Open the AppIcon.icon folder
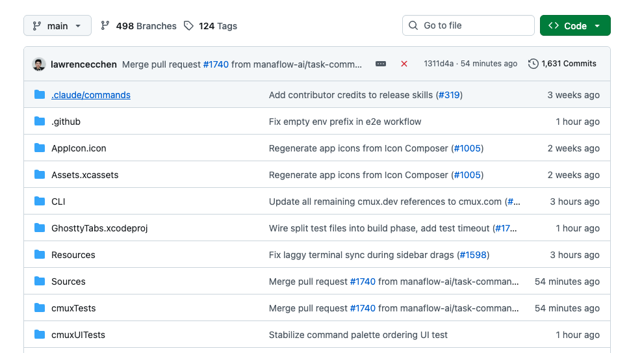Viewport: 629px width, 353px height. tap(79, 148)
